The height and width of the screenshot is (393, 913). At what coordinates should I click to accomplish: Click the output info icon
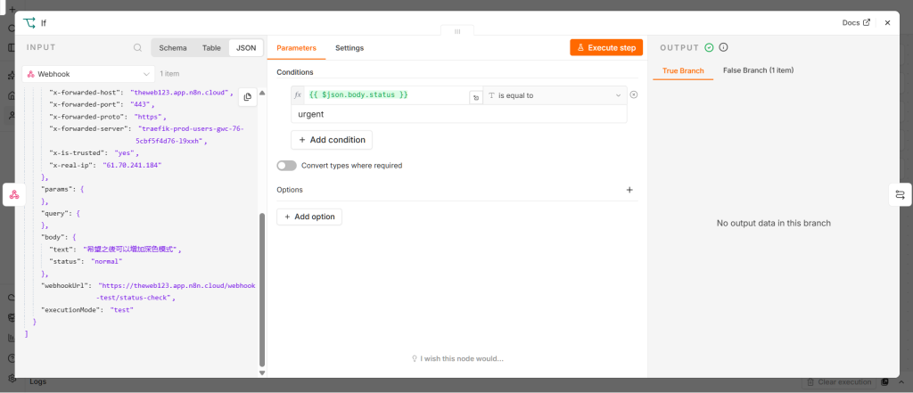(723, 48)
